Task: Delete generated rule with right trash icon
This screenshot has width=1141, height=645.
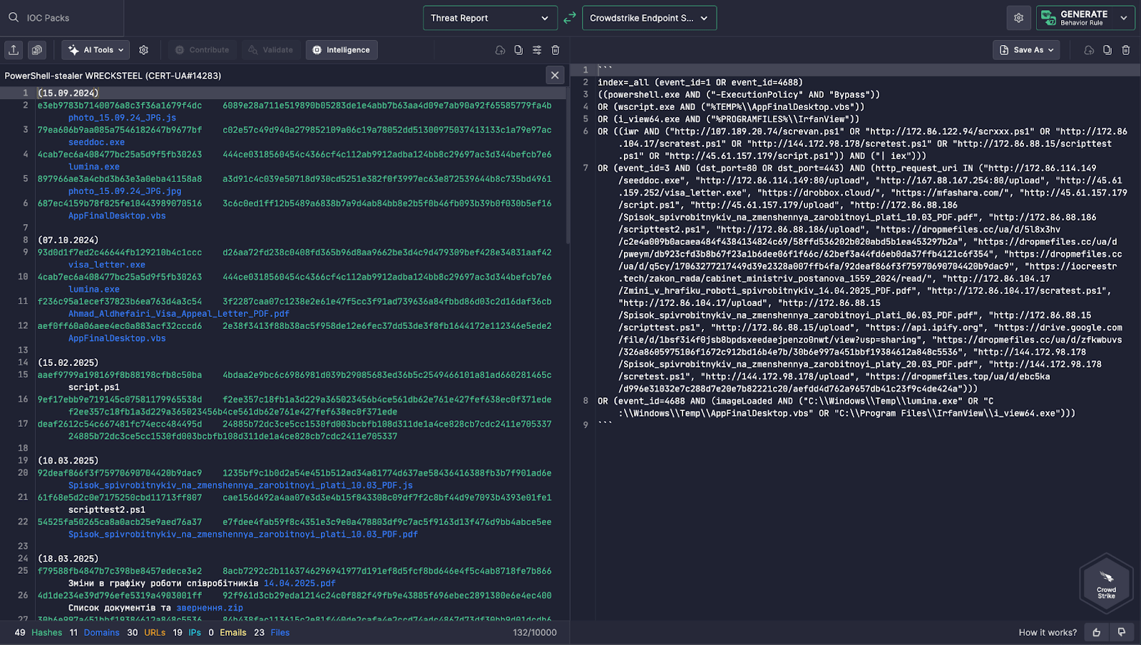Action: click(1126, 50)
